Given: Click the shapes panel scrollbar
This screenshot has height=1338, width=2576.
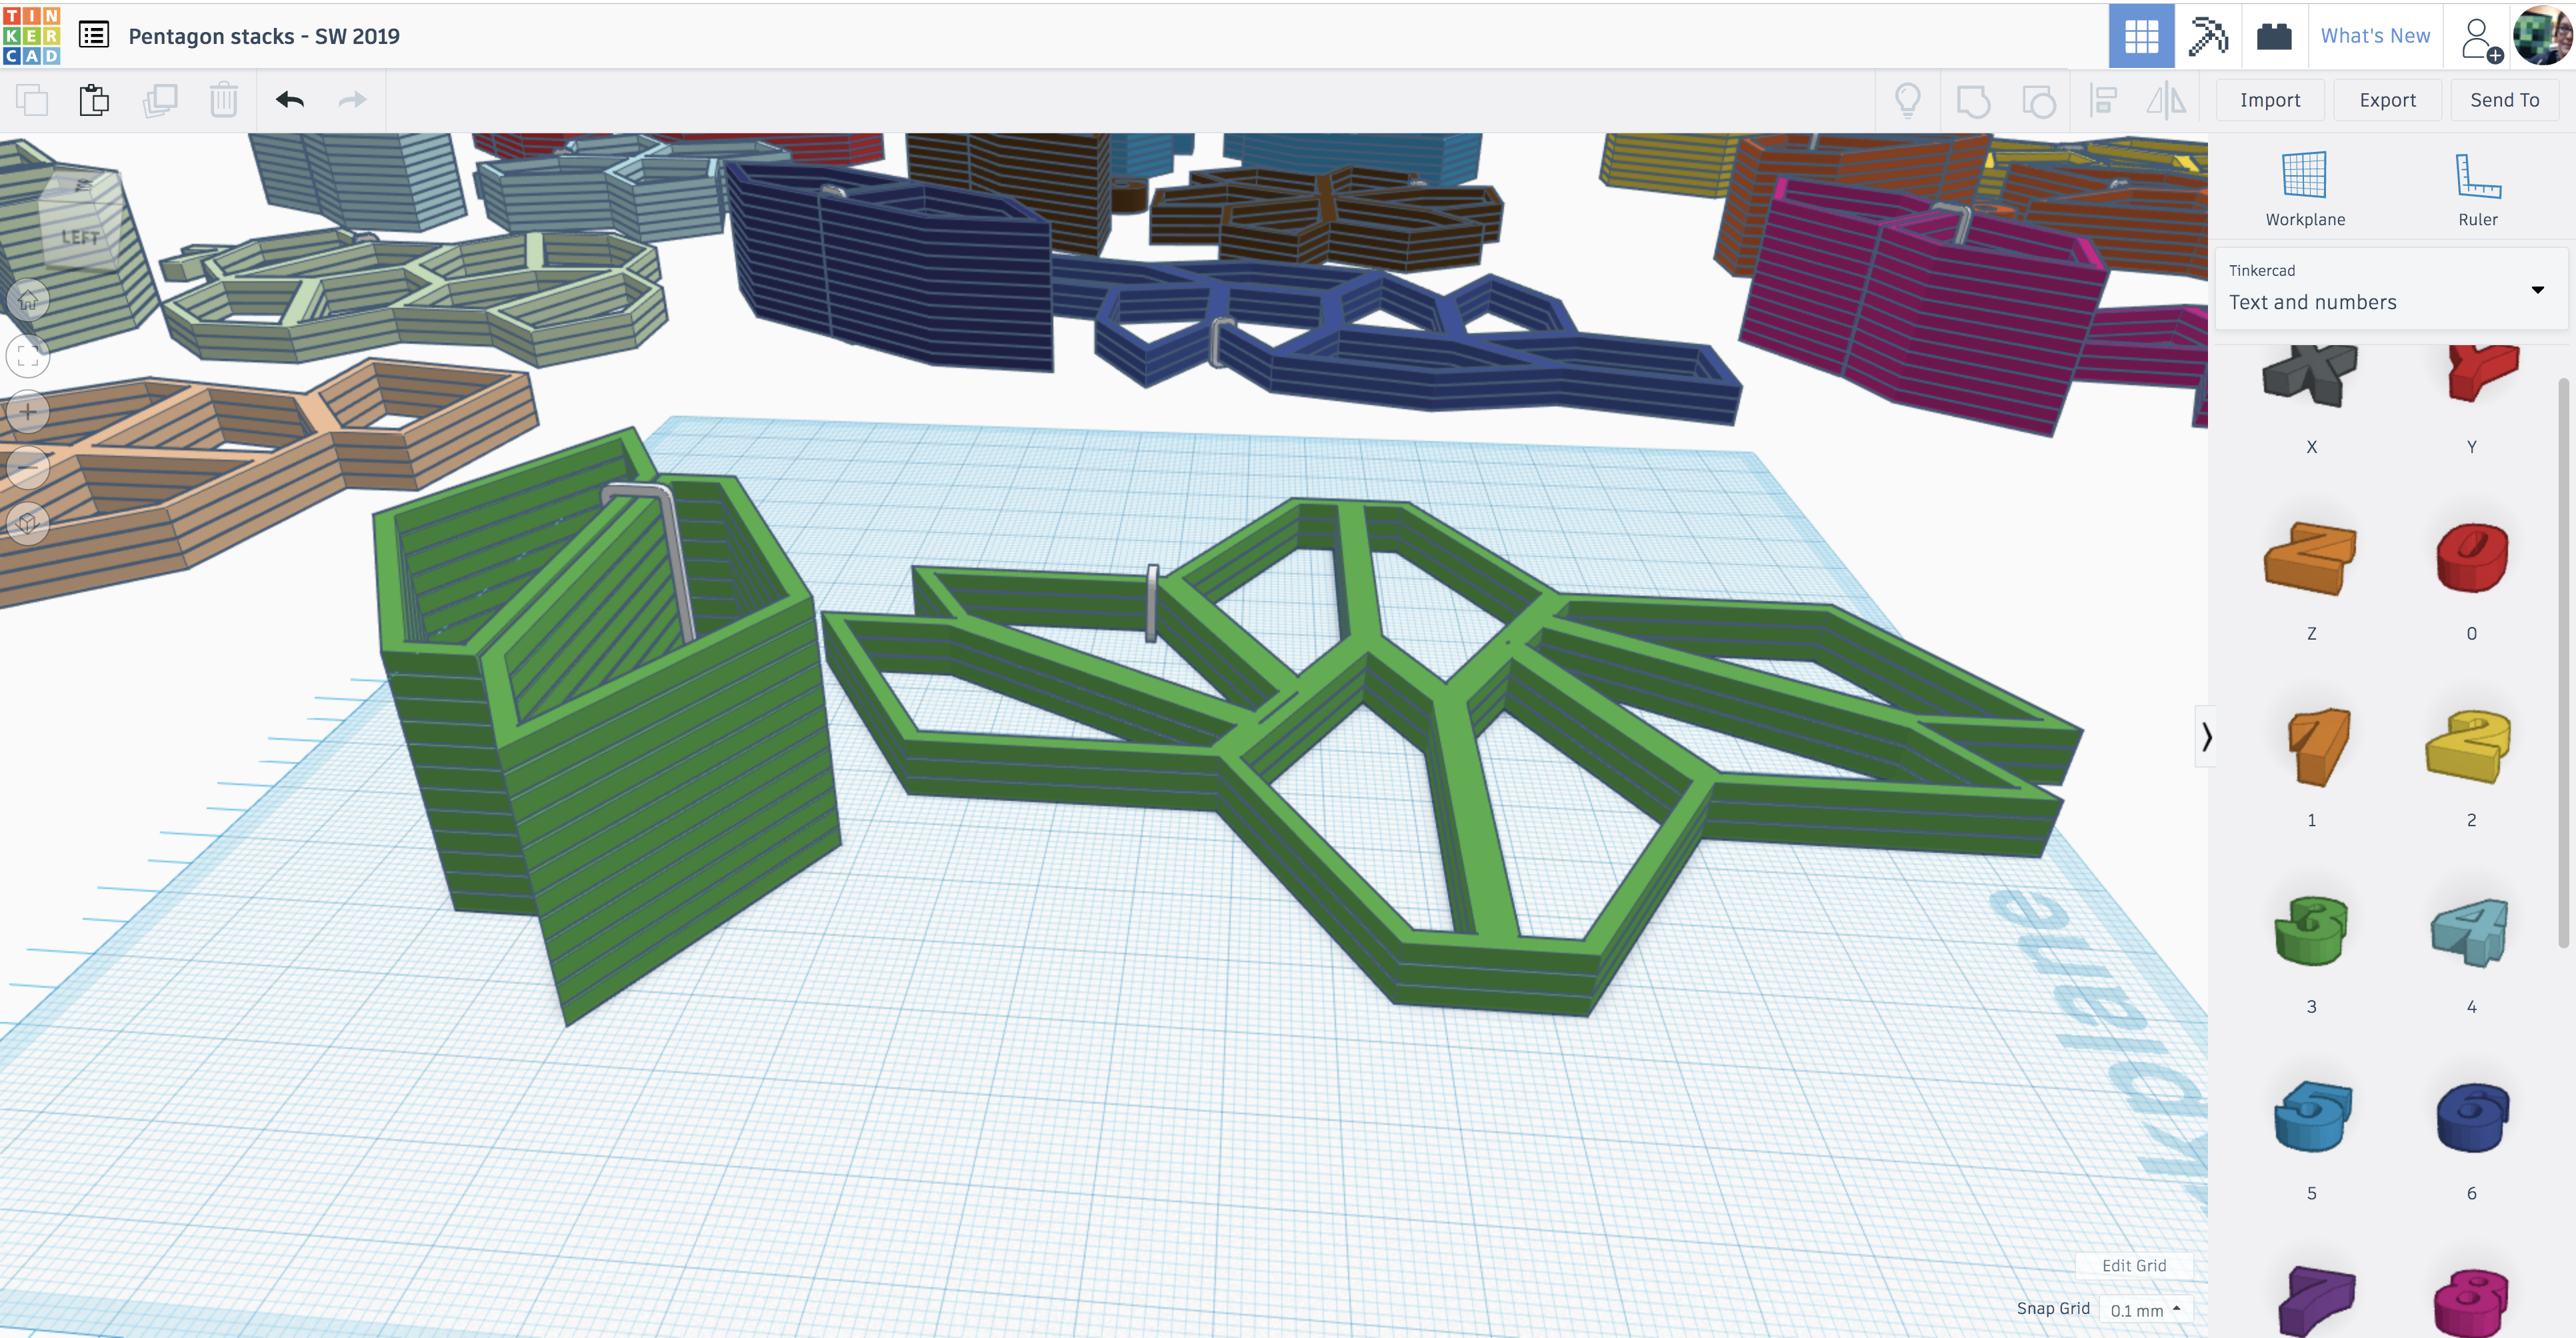Looking at the screenshot, I should pos(2562,662).
